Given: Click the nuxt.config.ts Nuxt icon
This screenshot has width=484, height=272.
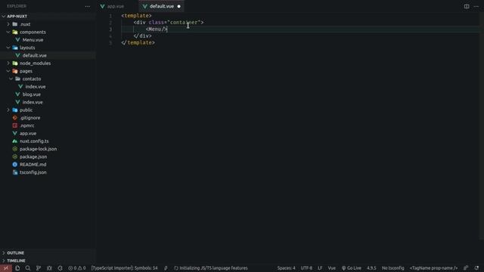Looking at the screenshot, I should coord(15,141).
